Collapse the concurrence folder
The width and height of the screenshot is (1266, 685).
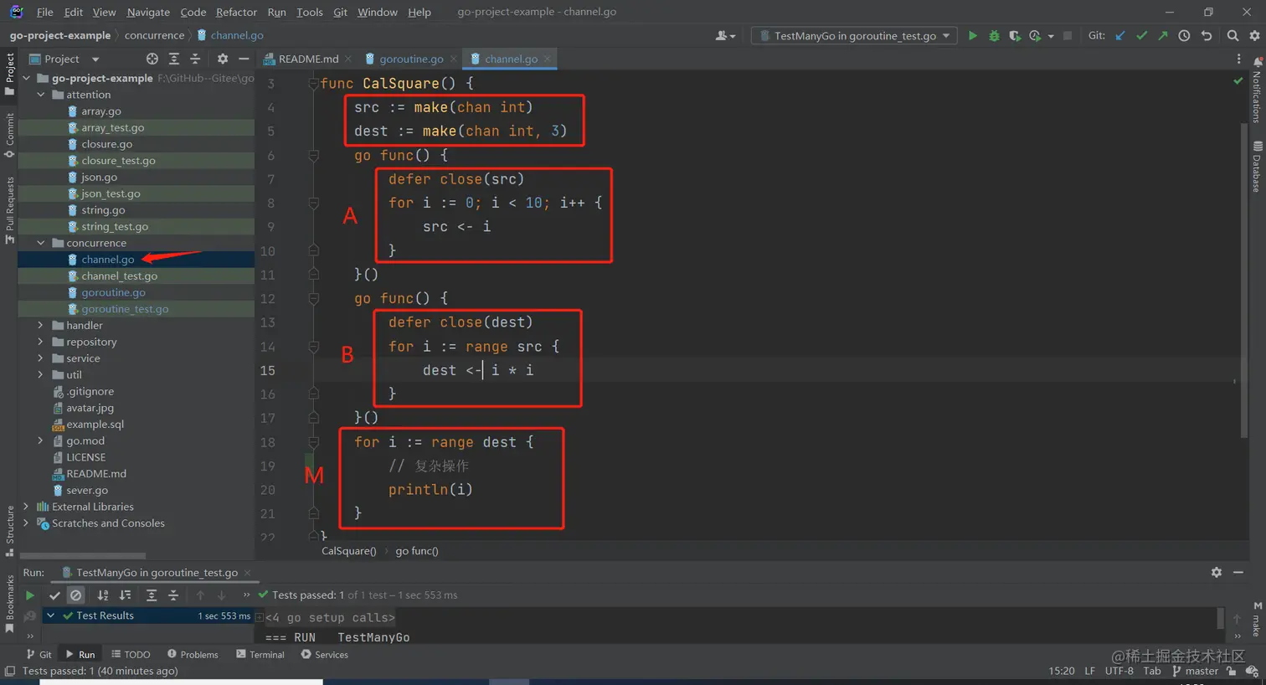41,243
